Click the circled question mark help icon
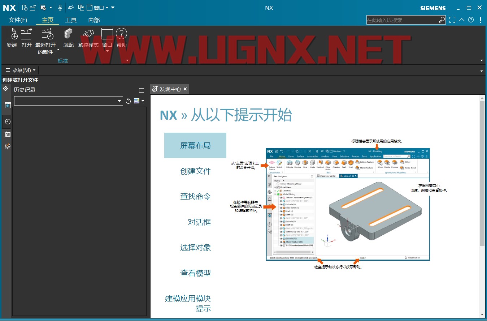This screenshot has height=321, width=487. (471, 20)
